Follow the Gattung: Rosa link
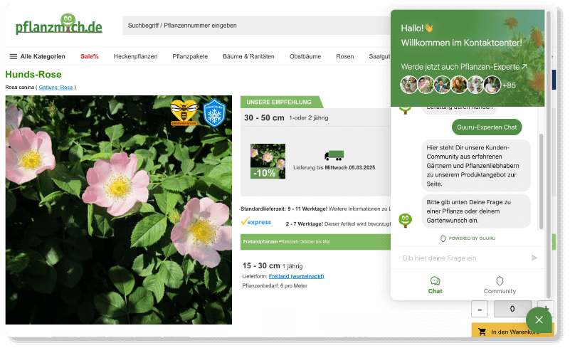The height and width of the screenshot is (348, 570). [56, 88]
